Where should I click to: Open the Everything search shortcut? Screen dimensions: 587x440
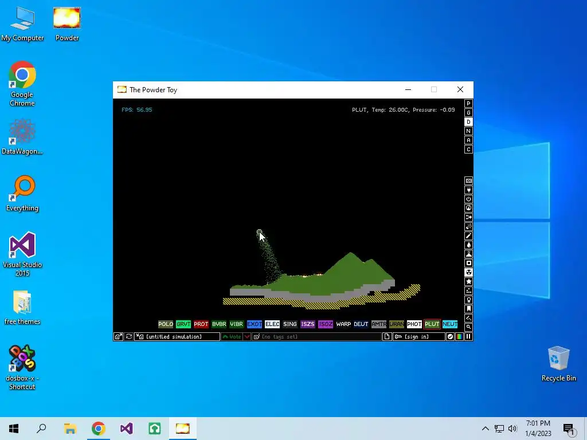[22, 194]
